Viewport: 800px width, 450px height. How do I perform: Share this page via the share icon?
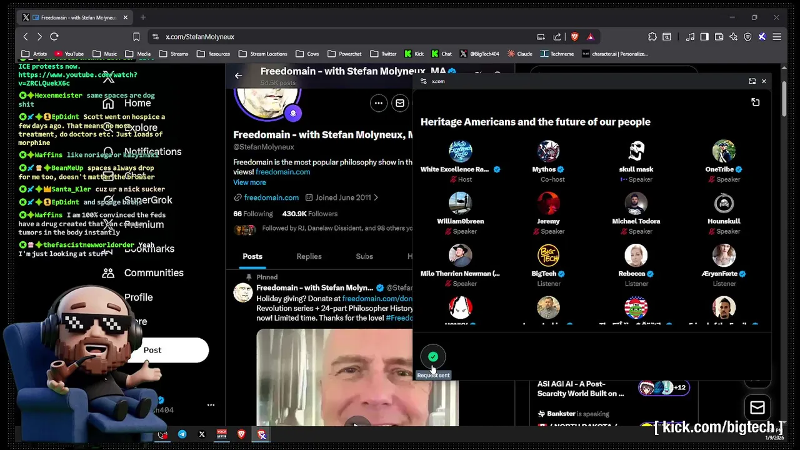click(x=557, y=37)
